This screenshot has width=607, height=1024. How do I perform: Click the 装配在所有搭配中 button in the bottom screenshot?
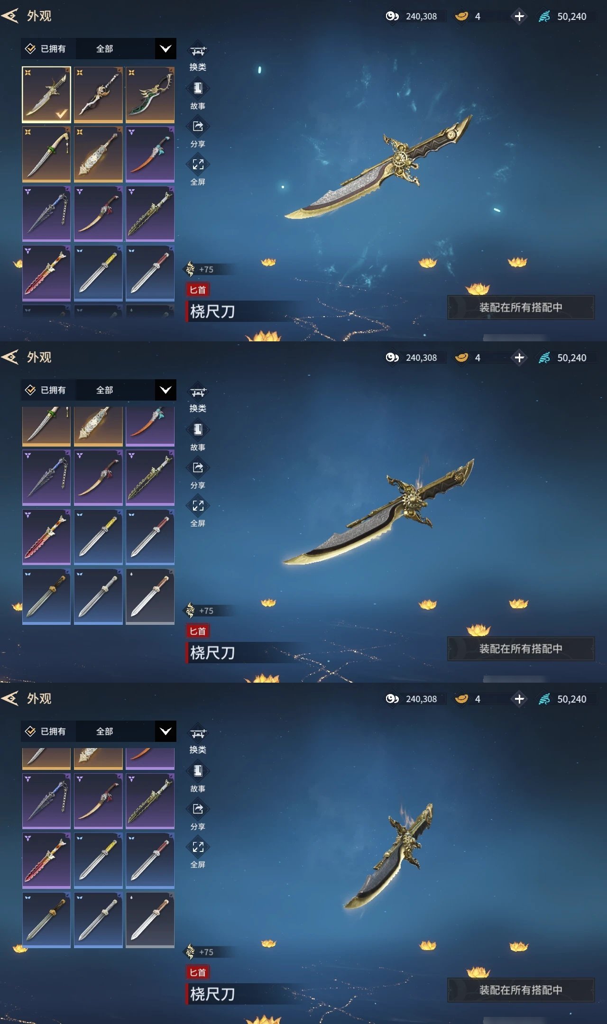pyautogui.click(x=521, y=990)
